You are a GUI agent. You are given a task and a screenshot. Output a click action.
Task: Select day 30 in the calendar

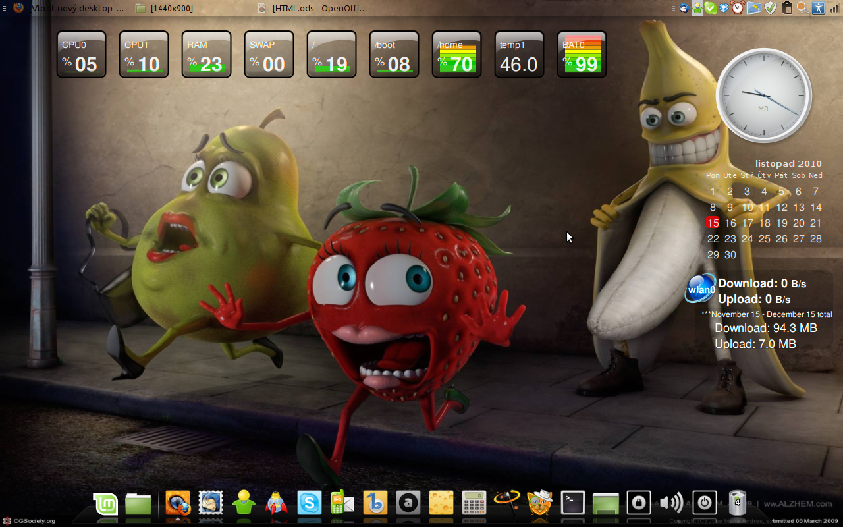point(730,254)
